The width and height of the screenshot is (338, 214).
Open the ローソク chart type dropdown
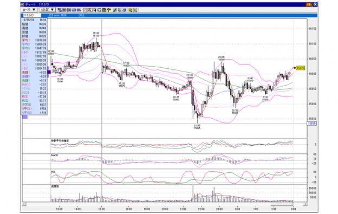click(x=29, y=10)
